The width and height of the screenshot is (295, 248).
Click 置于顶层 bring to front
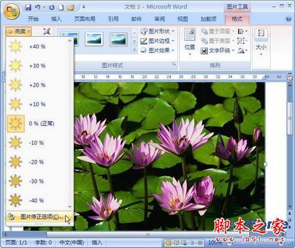click(x=218, y=31)
